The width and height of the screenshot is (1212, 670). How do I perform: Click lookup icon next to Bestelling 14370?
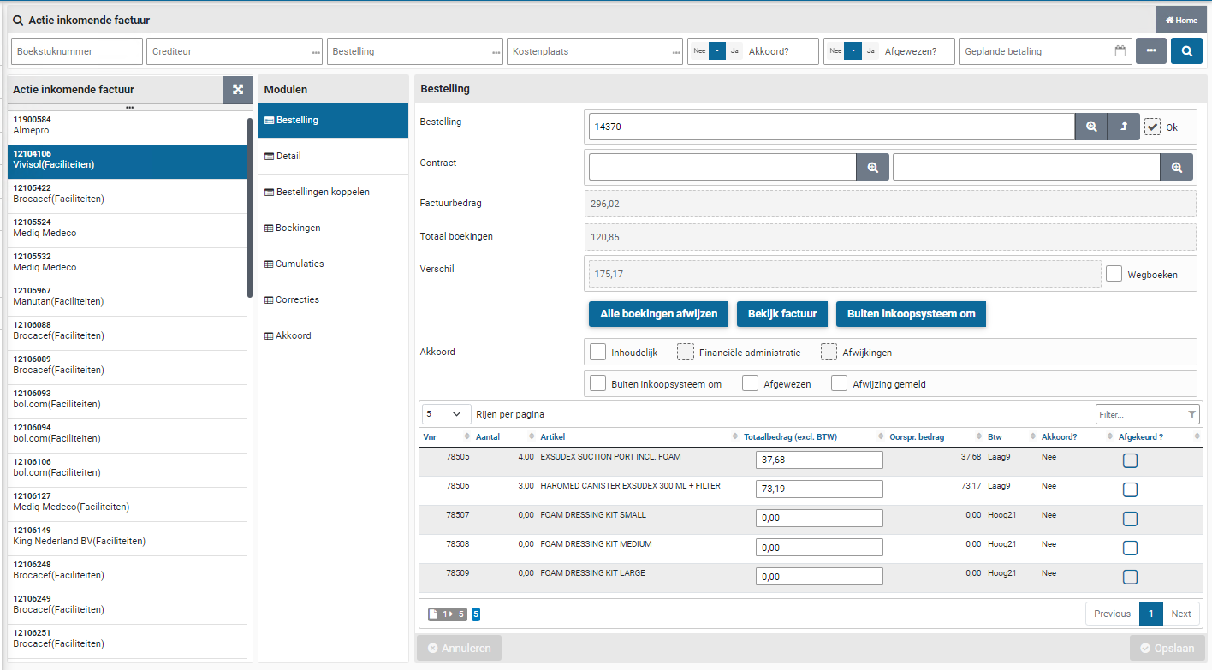pos(1091,127)
